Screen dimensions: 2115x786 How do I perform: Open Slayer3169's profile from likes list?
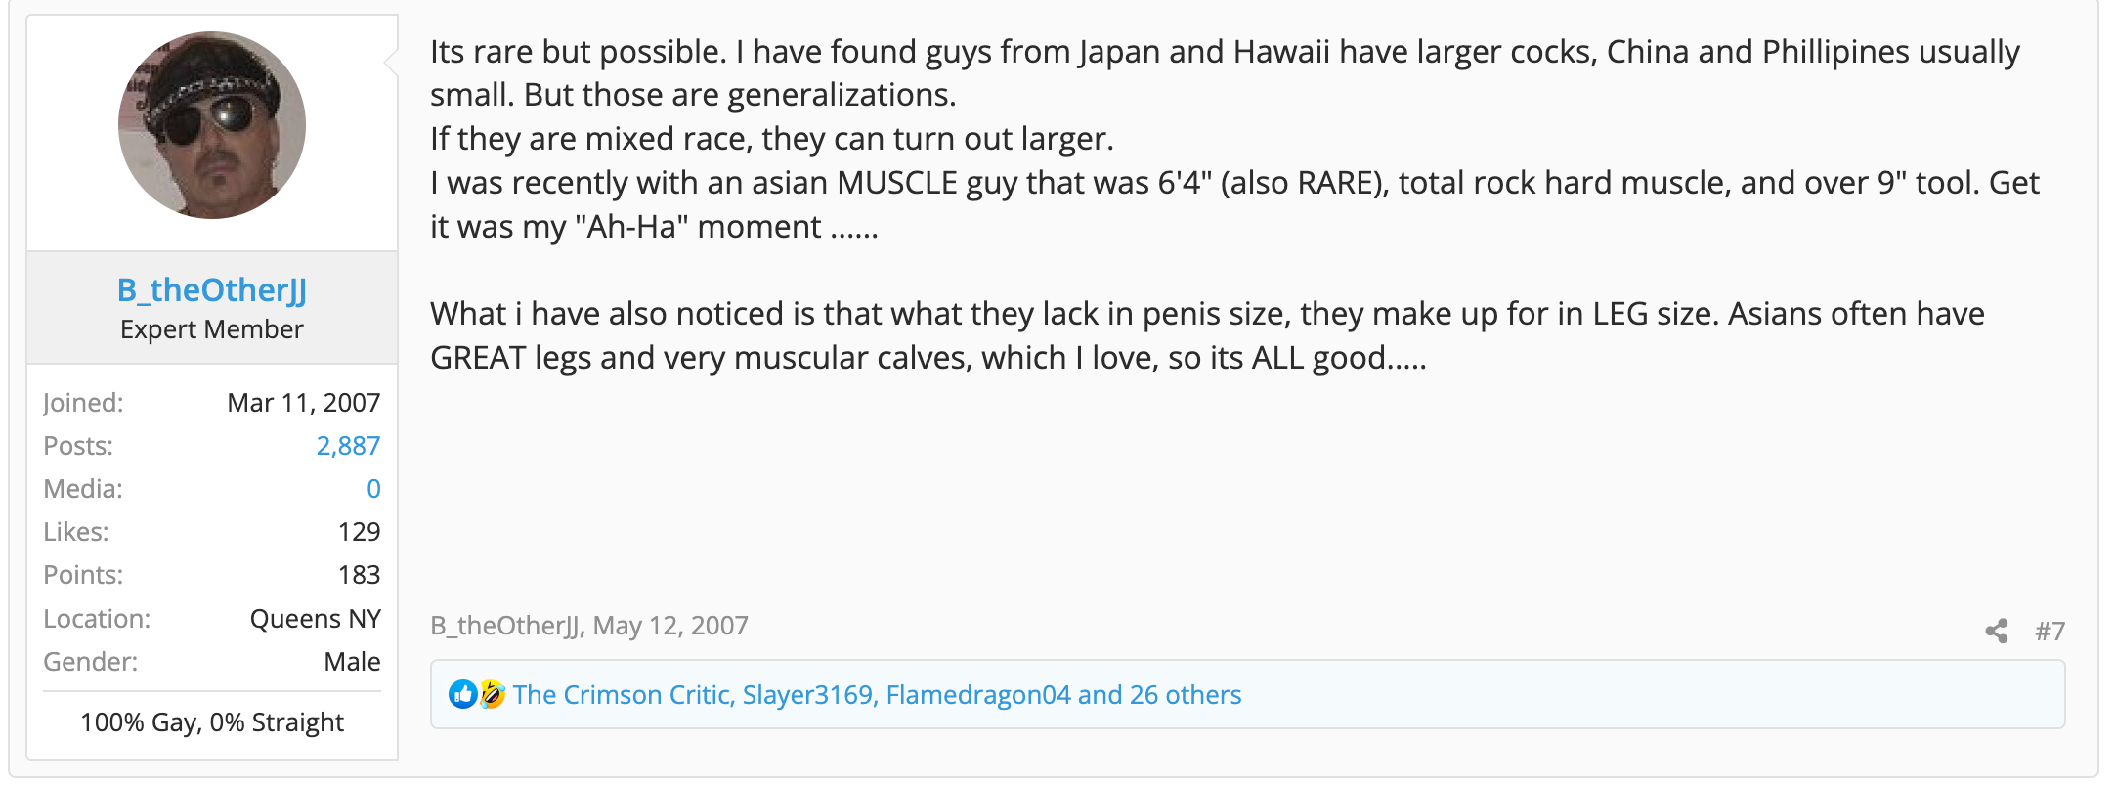pyautogui.click(x=808, y=694)
